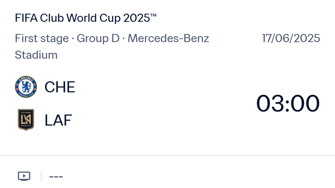Click the minute digits 00 of kickoff
335x188 pixels.
(x=305, y=103)
